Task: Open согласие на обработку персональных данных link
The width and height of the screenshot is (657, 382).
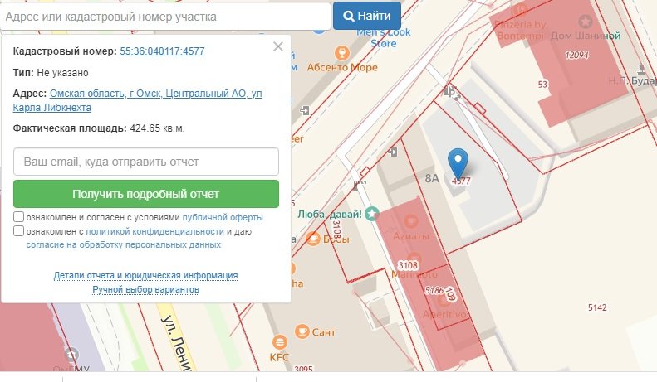Action: point(123,244)
